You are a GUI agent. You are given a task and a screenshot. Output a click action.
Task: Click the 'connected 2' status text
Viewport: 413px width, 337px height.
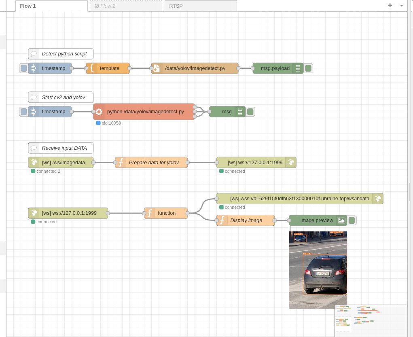click(48, 171)
